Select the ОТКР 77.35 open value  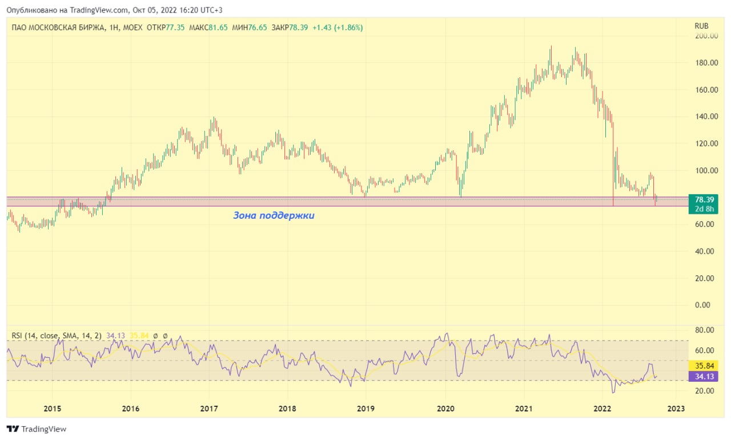166,27
